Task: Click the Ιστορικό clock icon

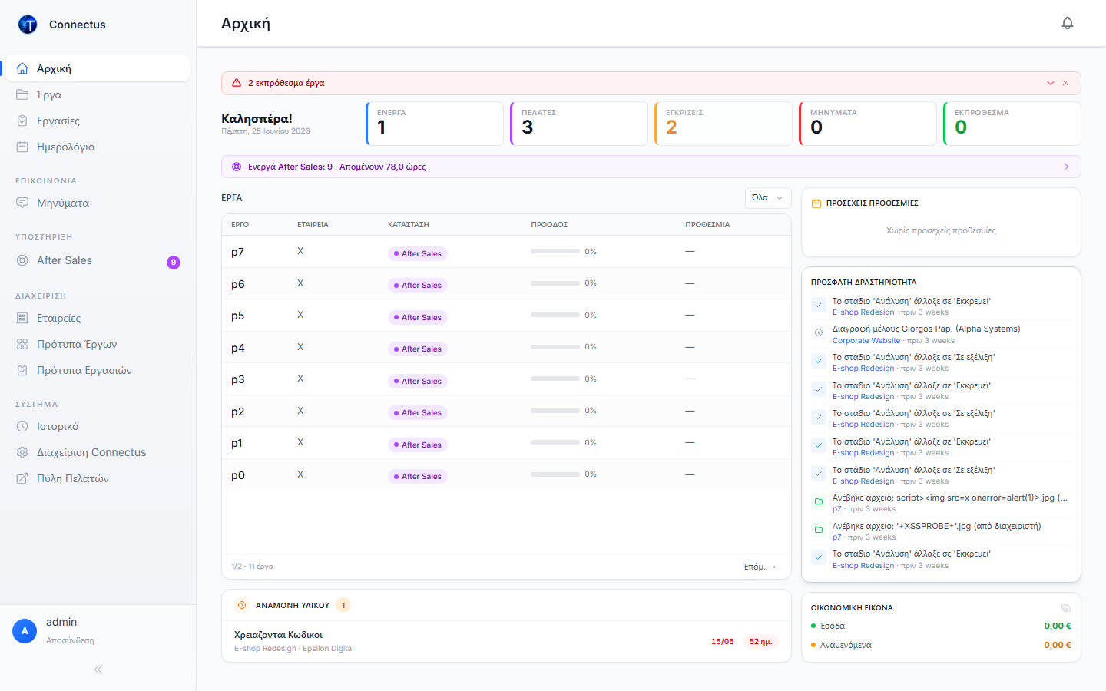Action: click(22, 426)
